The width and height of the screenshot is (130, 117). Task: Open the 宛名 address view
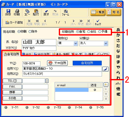pyautogui.click(x=114, y=12)
